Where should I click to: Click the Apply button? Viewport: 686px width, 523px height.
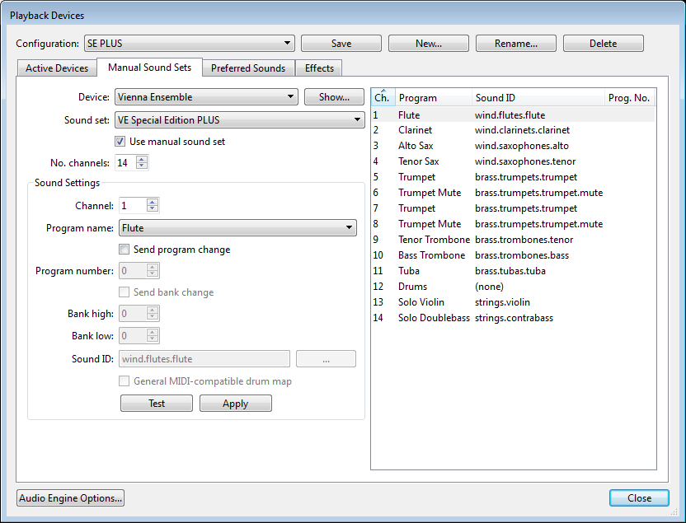click(235, 404)
